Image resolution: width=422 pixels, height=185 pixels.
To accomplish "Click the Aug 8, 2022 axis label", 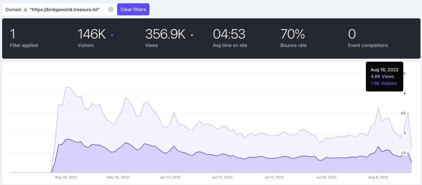I will pos(379,177).
